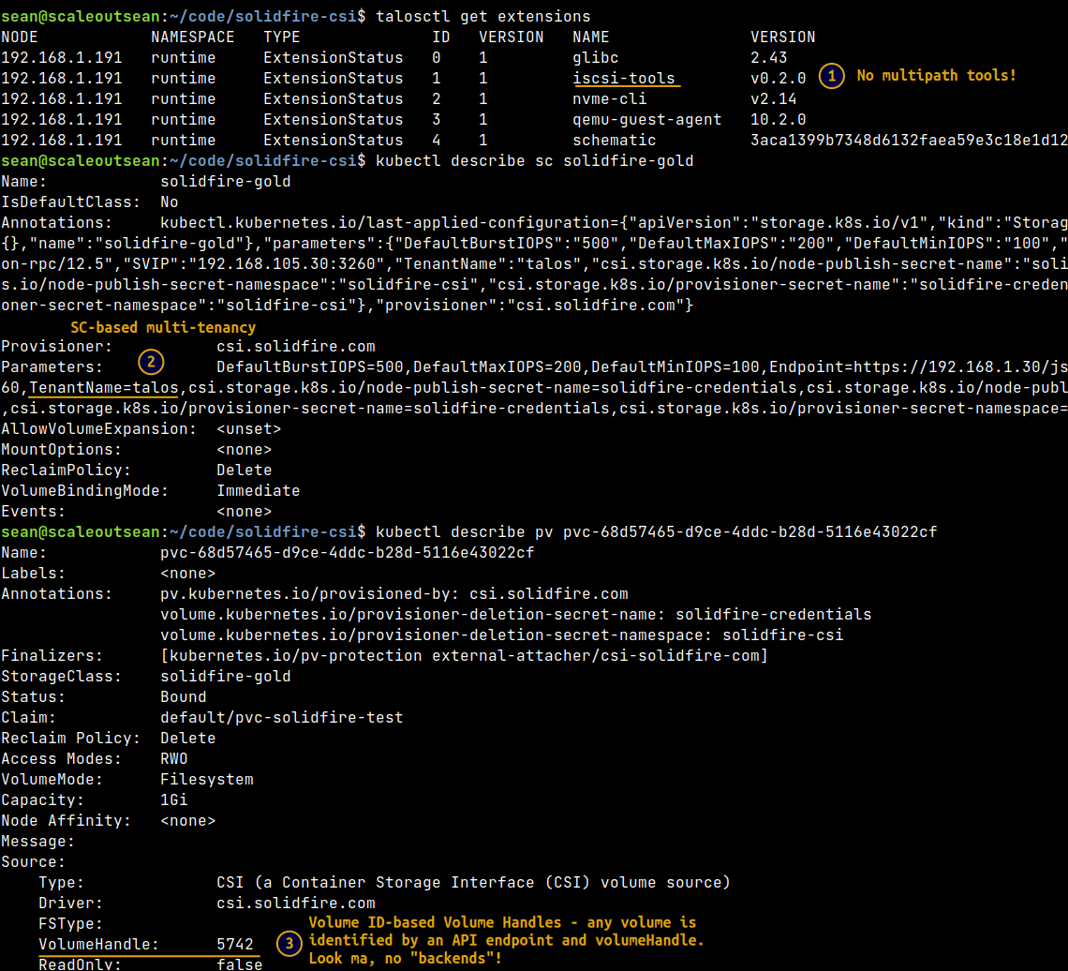
Task: Click the 'provisioner-deletion-secret-name: solidfire-credentials' annotation
Action: (x=515, y=615)
